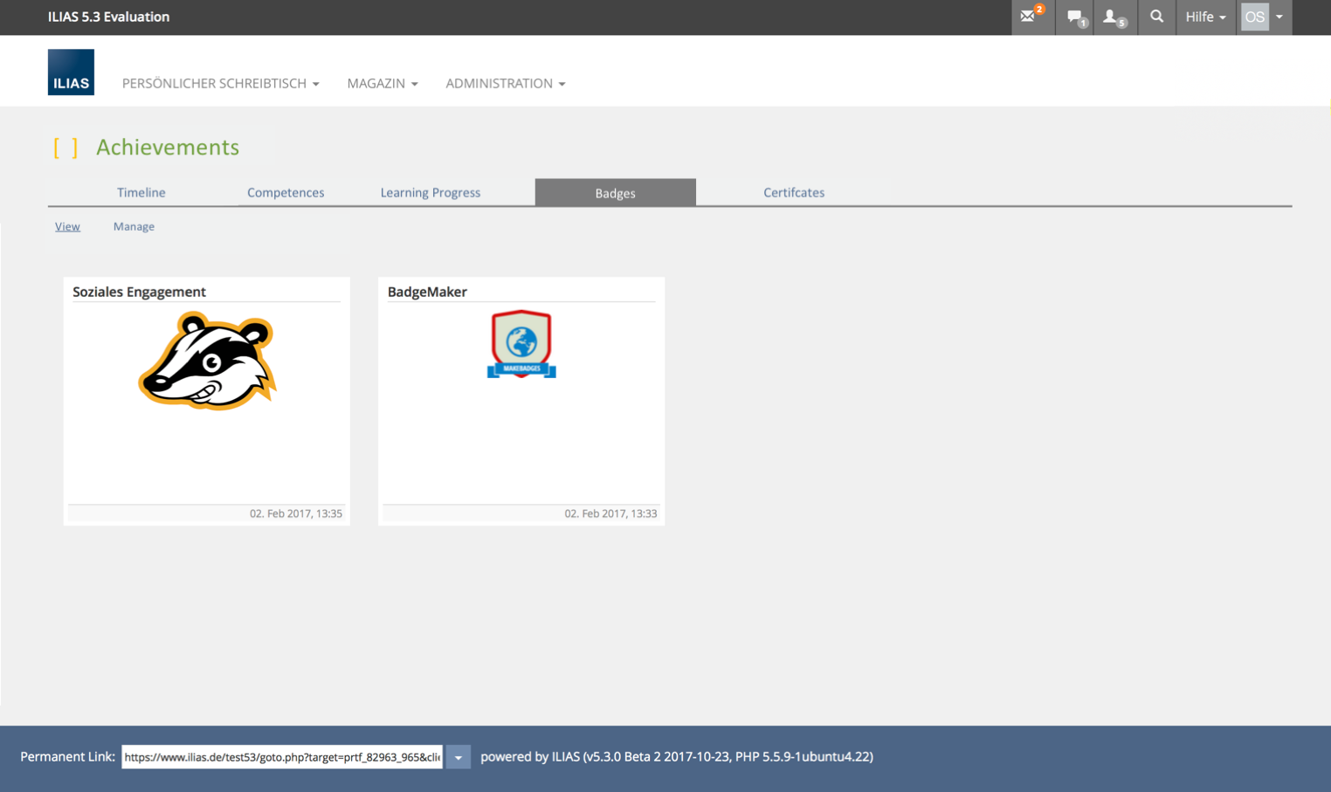Open the Administration dropdown
Viewport: 1331px width, 792px height.
[505, 83]
